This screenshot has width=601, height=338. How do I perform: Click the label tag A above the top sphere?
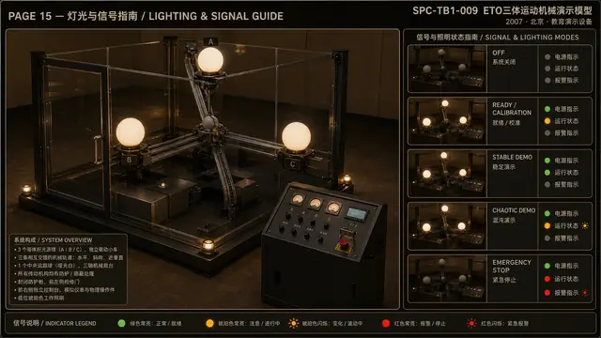(210, 41)
